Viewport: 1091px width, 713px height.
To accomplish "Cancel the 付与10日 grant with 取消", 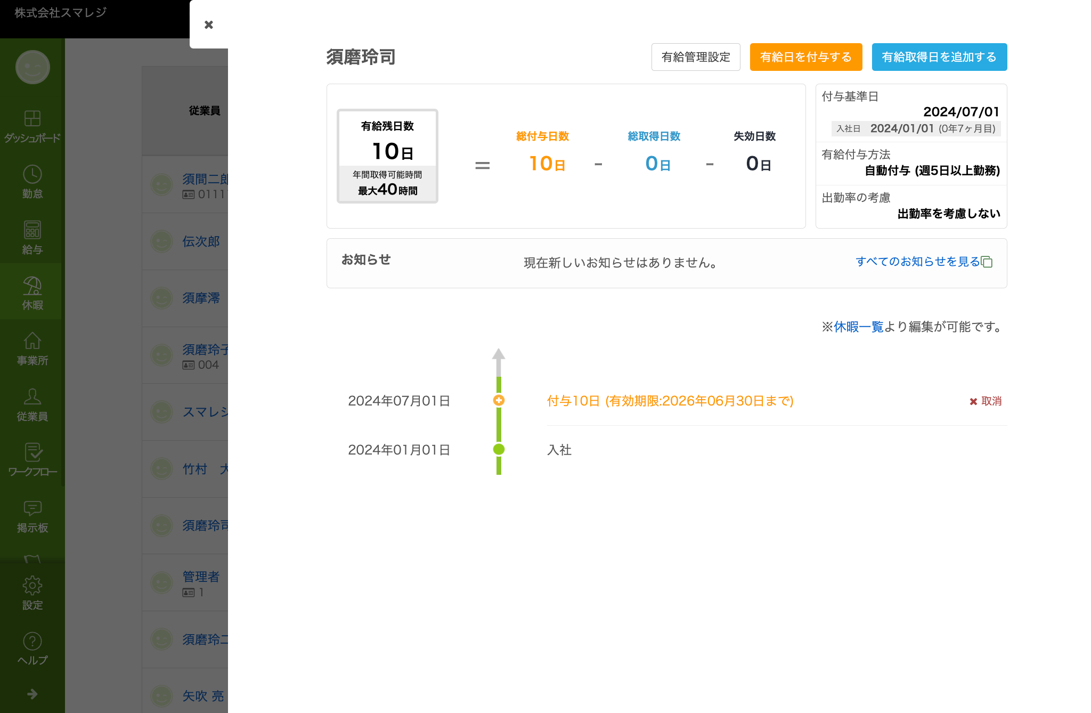I will point(986,401).
